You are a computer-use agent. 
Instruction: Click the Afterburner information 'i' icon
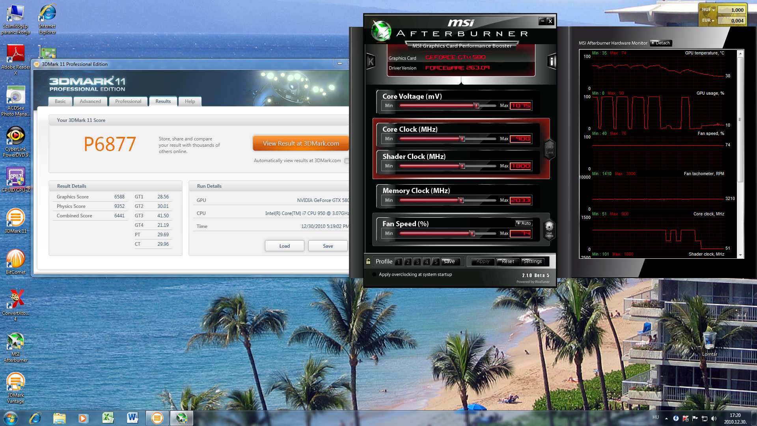point(552,61)
